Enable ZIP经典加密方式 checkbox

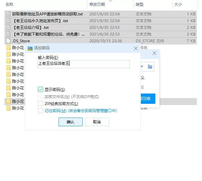pos(41,103)
